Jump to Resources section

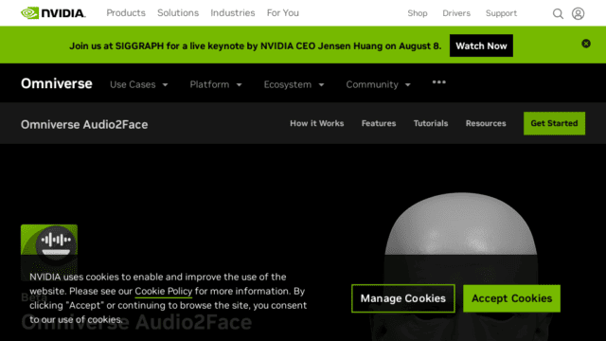[486, 123]
